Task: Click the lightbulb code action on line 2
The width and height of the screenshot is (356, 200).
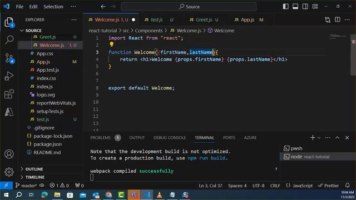Action: click(111, 44)
